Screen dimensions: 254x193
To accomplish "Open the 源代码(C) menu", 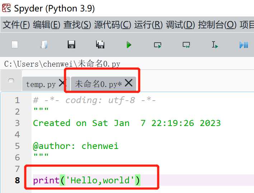I will tap(112, 25).
